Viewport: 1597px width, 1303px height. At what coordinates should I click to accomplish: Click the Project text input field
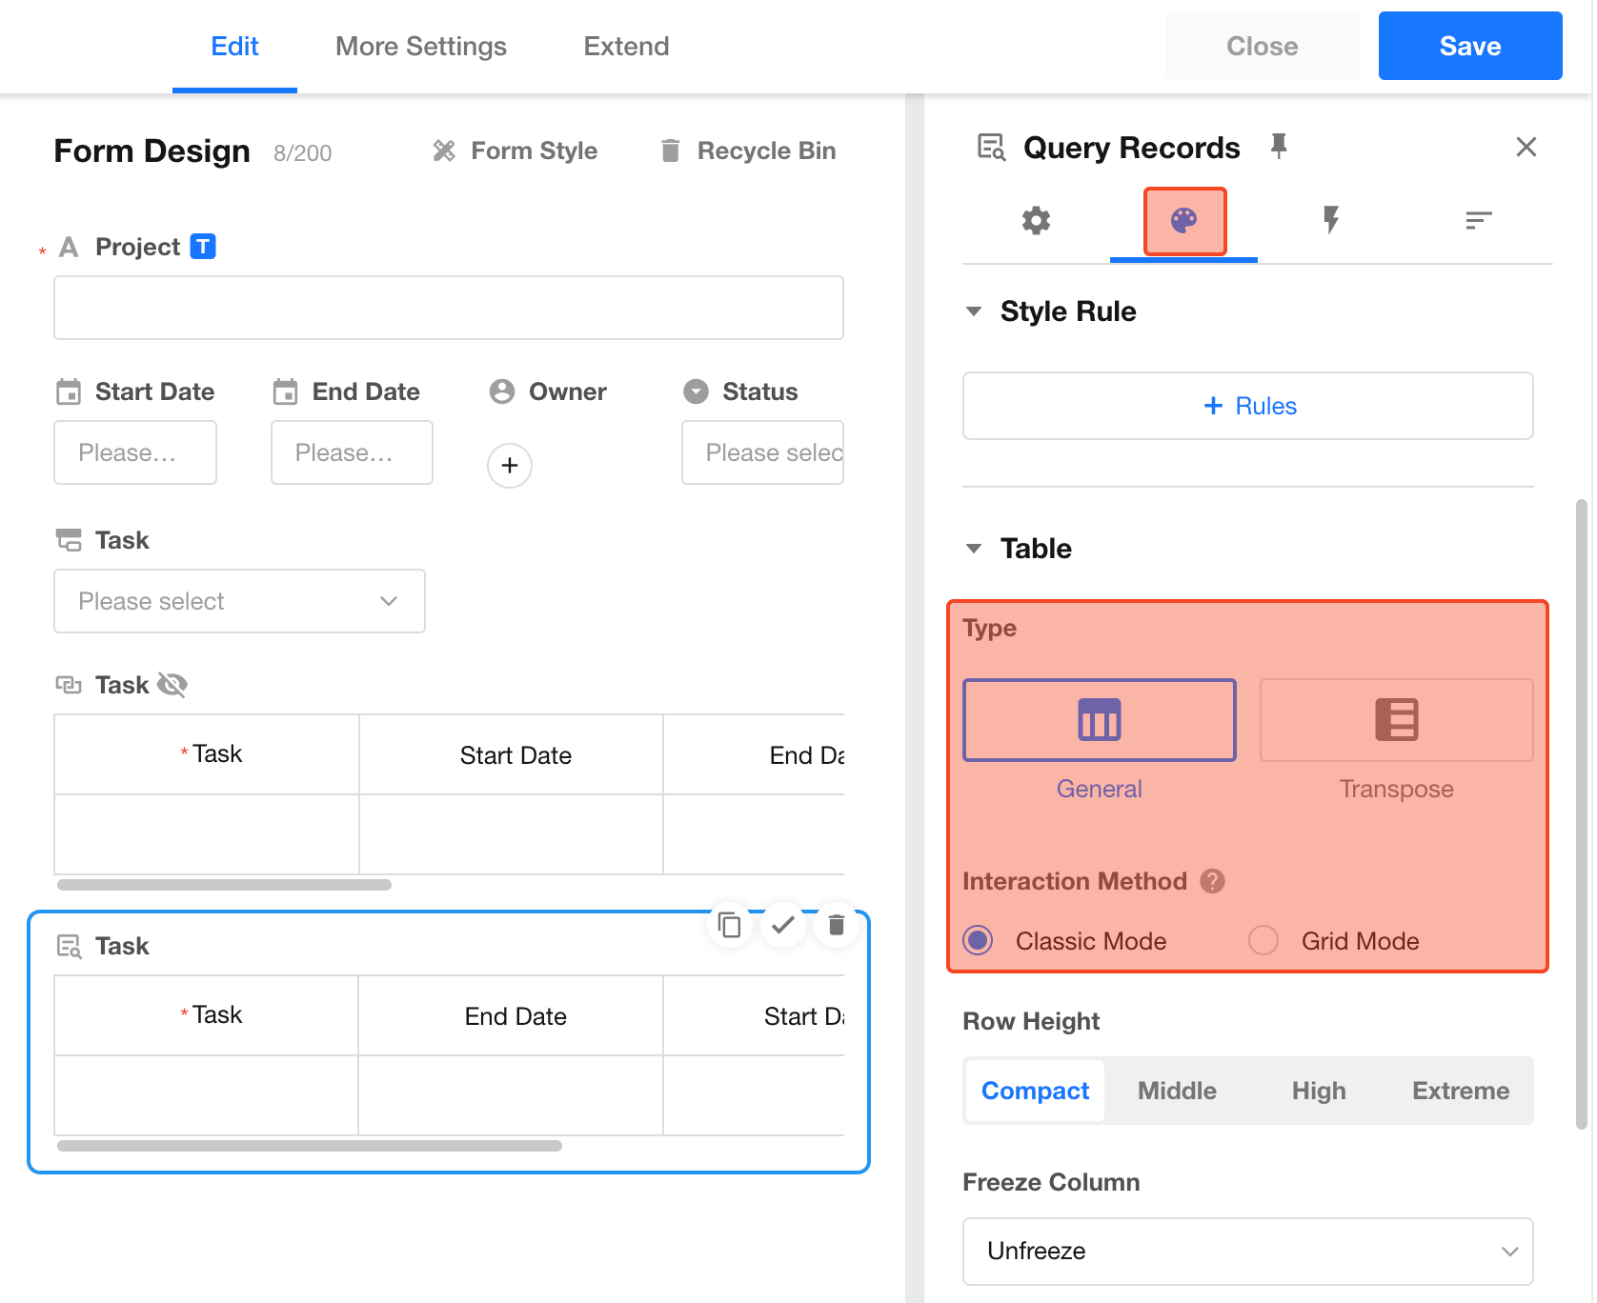point(448,308)
